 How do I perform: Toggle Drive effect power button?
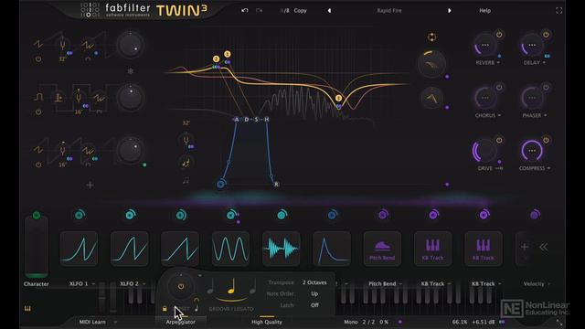pos(499,140)
